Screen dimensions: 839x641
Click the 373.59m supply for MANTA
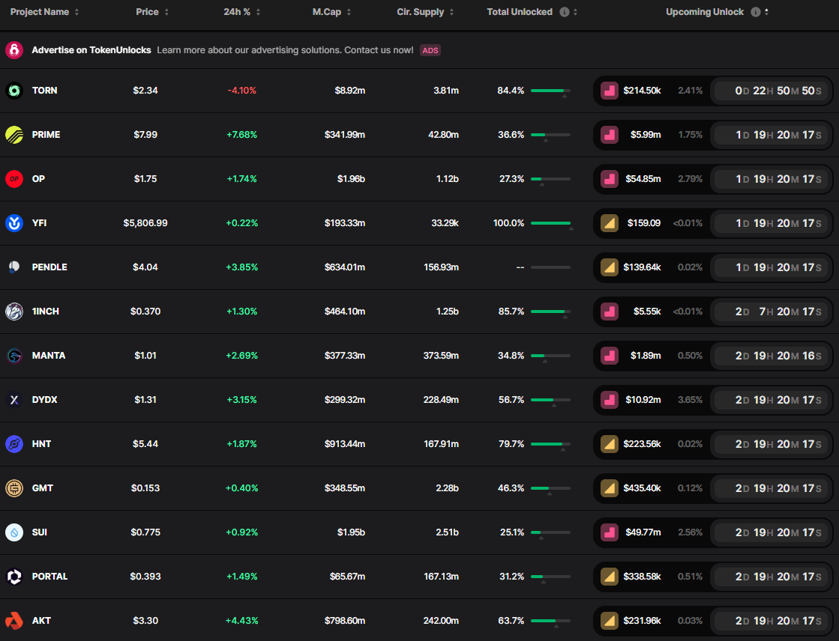pyautogui.click(x=441, y=356)
